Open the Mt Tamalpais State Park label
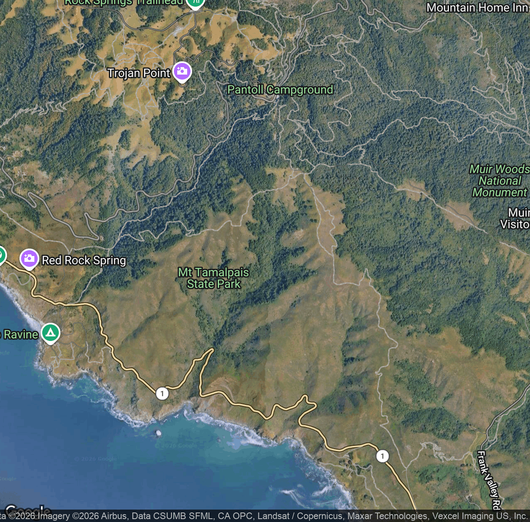Viewport: 530px width, 522px height. click(214, 278)
